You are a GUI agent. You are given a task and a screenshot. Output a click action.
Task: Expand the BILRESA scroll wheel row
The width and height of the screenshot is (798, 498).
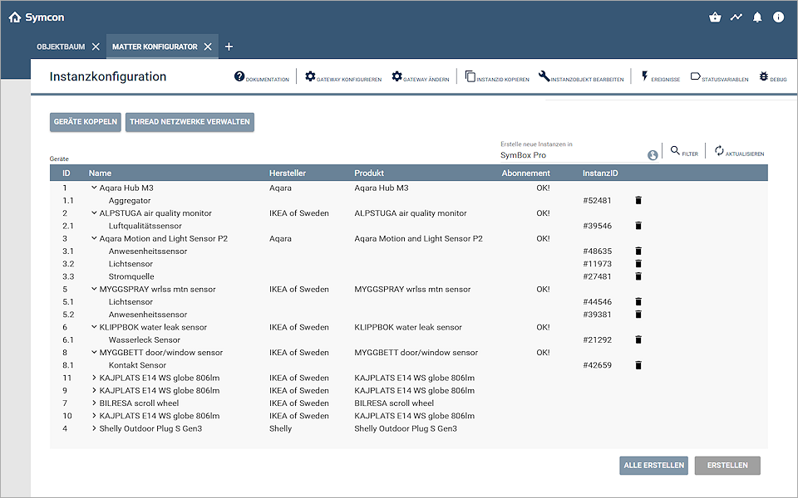pyautogui.click(x=94, y=403)
